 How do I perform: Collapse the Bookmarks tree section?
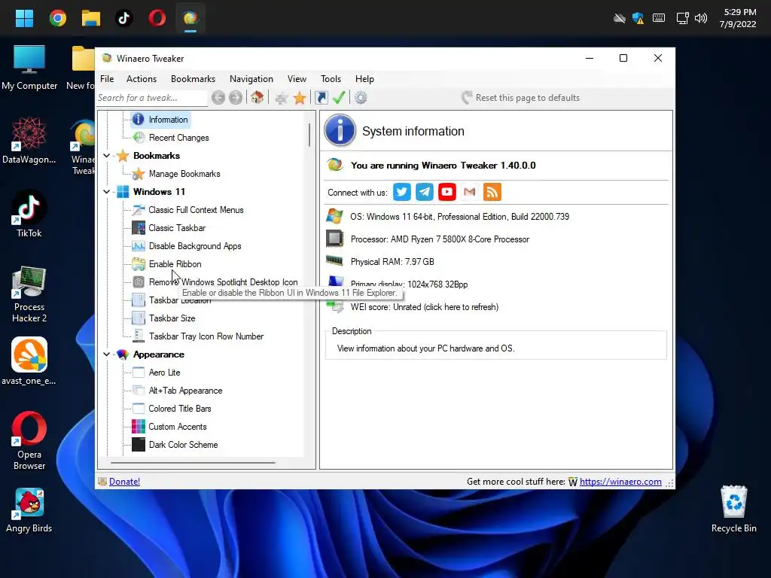107,156
